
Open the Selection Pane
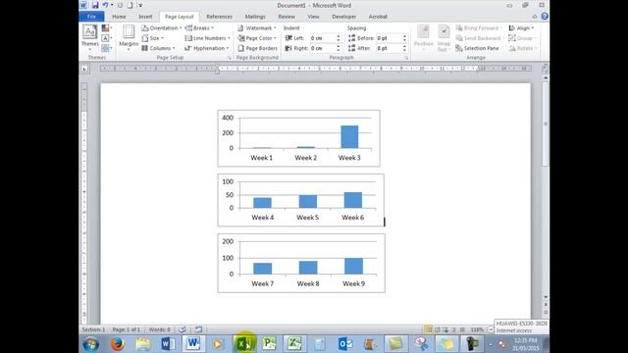click(477, 48)
